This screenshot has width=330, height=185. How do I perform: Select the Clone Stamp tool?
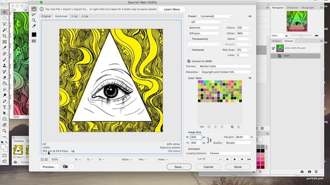[5, 66]
